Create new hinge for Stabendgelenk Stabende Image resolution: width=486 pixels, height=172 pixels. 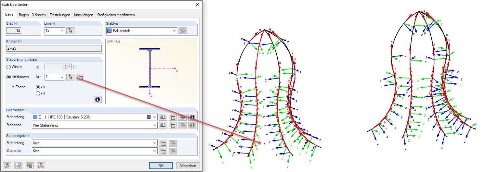tap(163, 151)
